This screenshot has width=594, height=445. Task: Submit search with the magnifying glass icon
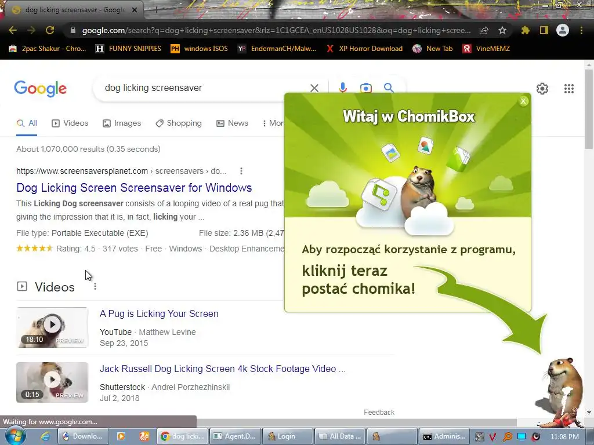point(389,88)
